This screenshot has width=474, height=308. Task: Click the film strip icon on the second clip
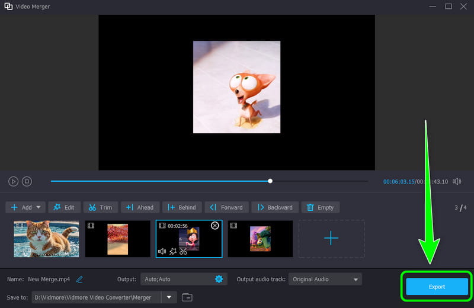(91, 226)
